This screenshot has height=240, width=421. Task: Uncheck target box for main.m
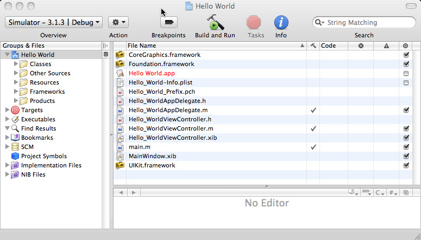coord(406,147)
